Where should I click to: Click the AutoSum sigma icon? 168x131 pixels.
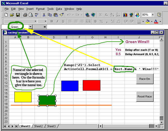point(101,15)
